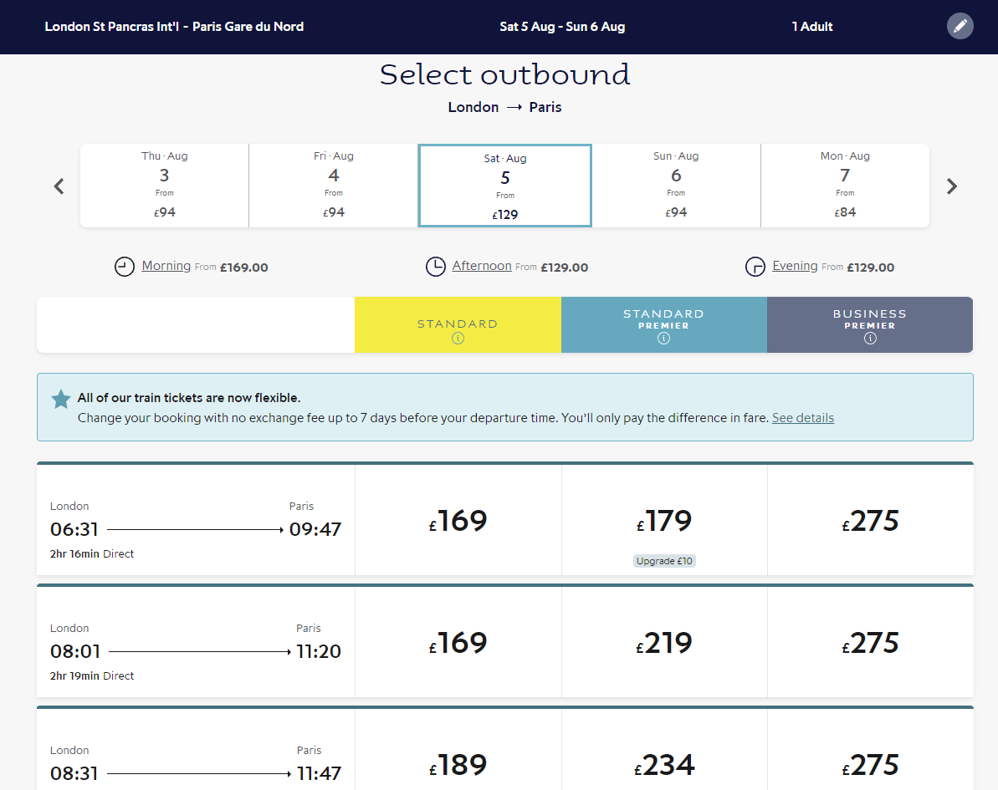
Task: Select Fri 4 Aug from £94
Action: 334,185
